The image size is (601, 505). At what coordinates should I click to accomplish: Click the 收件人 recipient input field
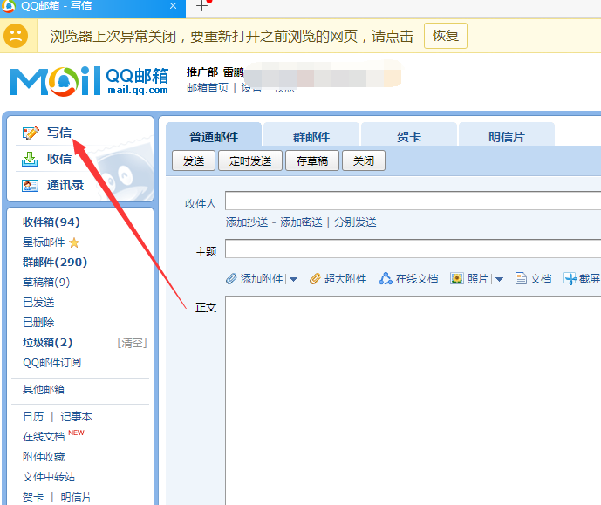click(413, 201)
